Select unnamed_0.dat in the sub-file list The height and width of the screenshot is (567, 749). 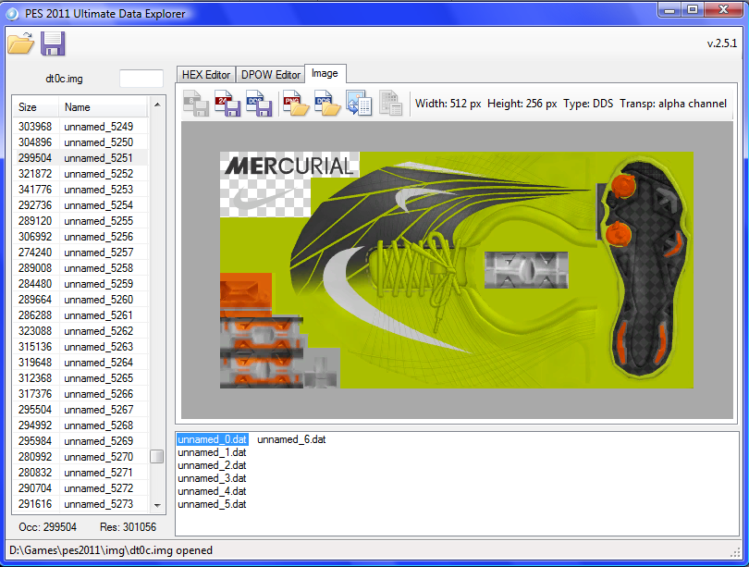point(212,439)
